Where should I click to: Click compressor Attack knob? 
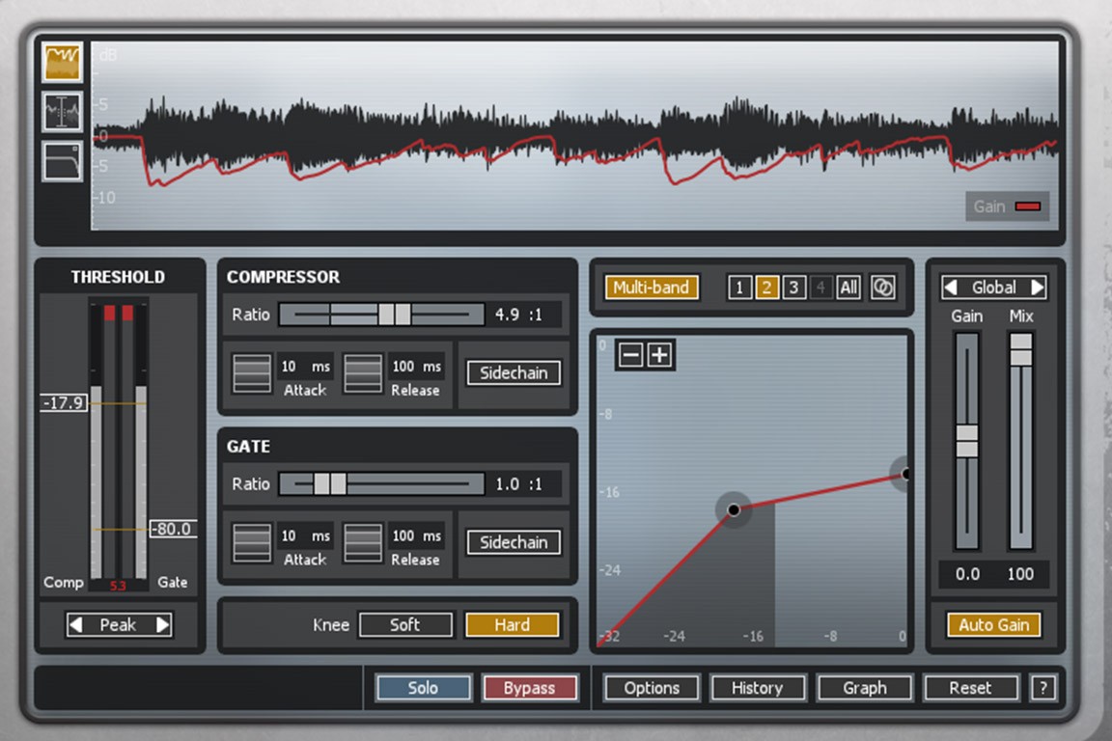(x=252, y=373)
